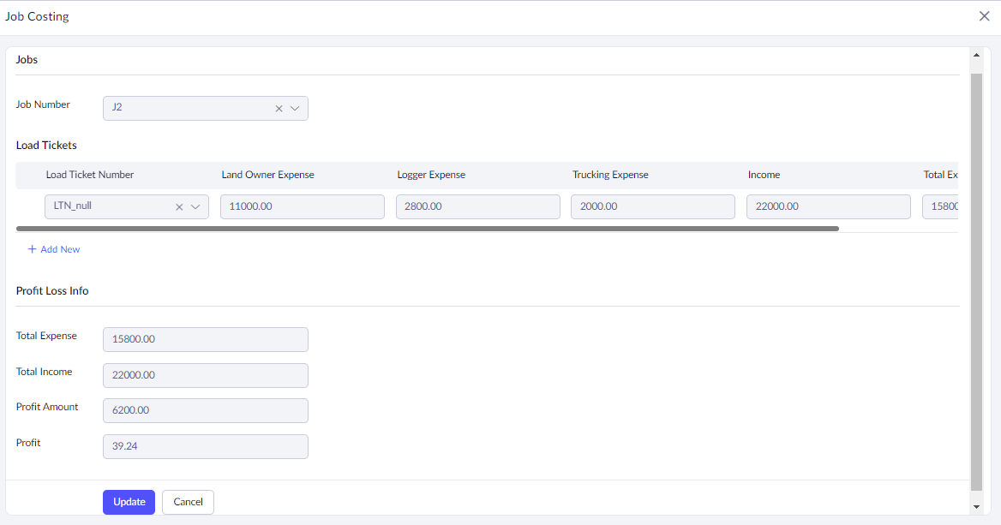Click the Logger Expense field

477,206
